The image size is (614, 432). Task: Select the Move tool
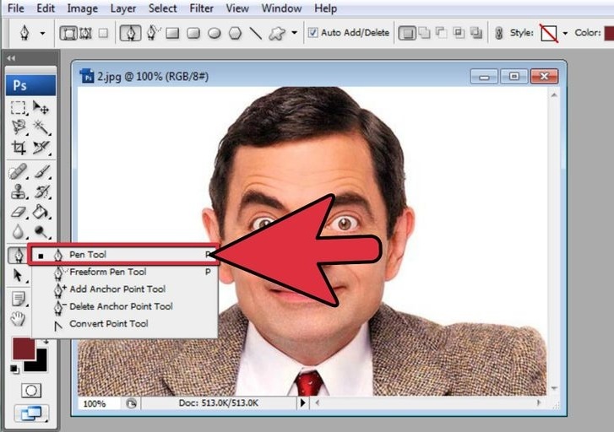pyautogui.click(x=41, y=107)
